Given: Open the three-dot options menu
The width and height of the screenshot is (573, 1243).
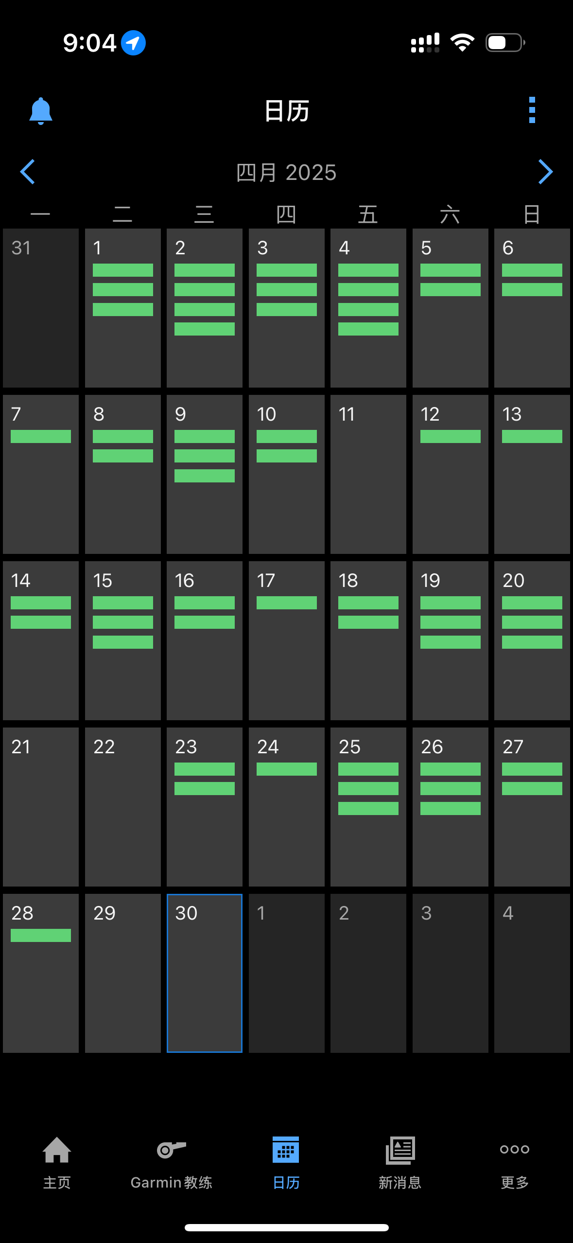Looking at the screenshot, I should tap(532, 110).
